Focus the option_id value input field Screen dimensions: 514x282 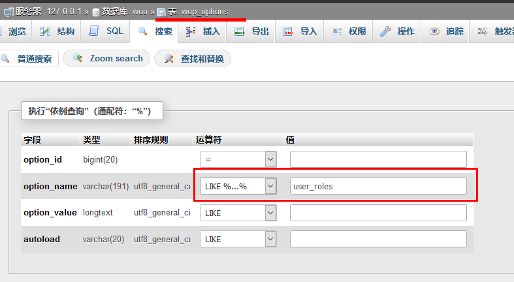[x=378, y=159]
